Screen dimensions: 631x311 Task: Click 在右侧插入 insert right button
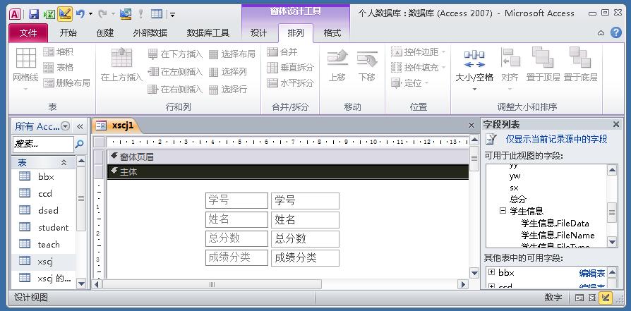(x=175, y=89)
